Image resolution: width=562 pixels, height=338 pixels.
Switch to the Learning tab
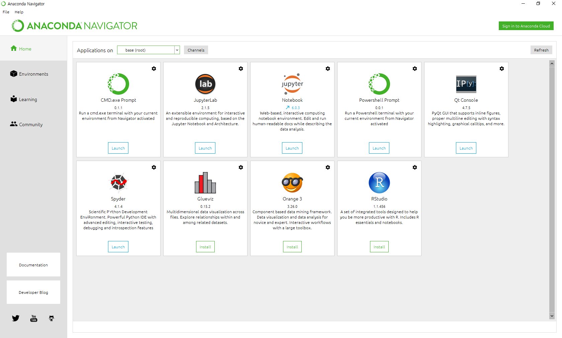click(33, 99)
